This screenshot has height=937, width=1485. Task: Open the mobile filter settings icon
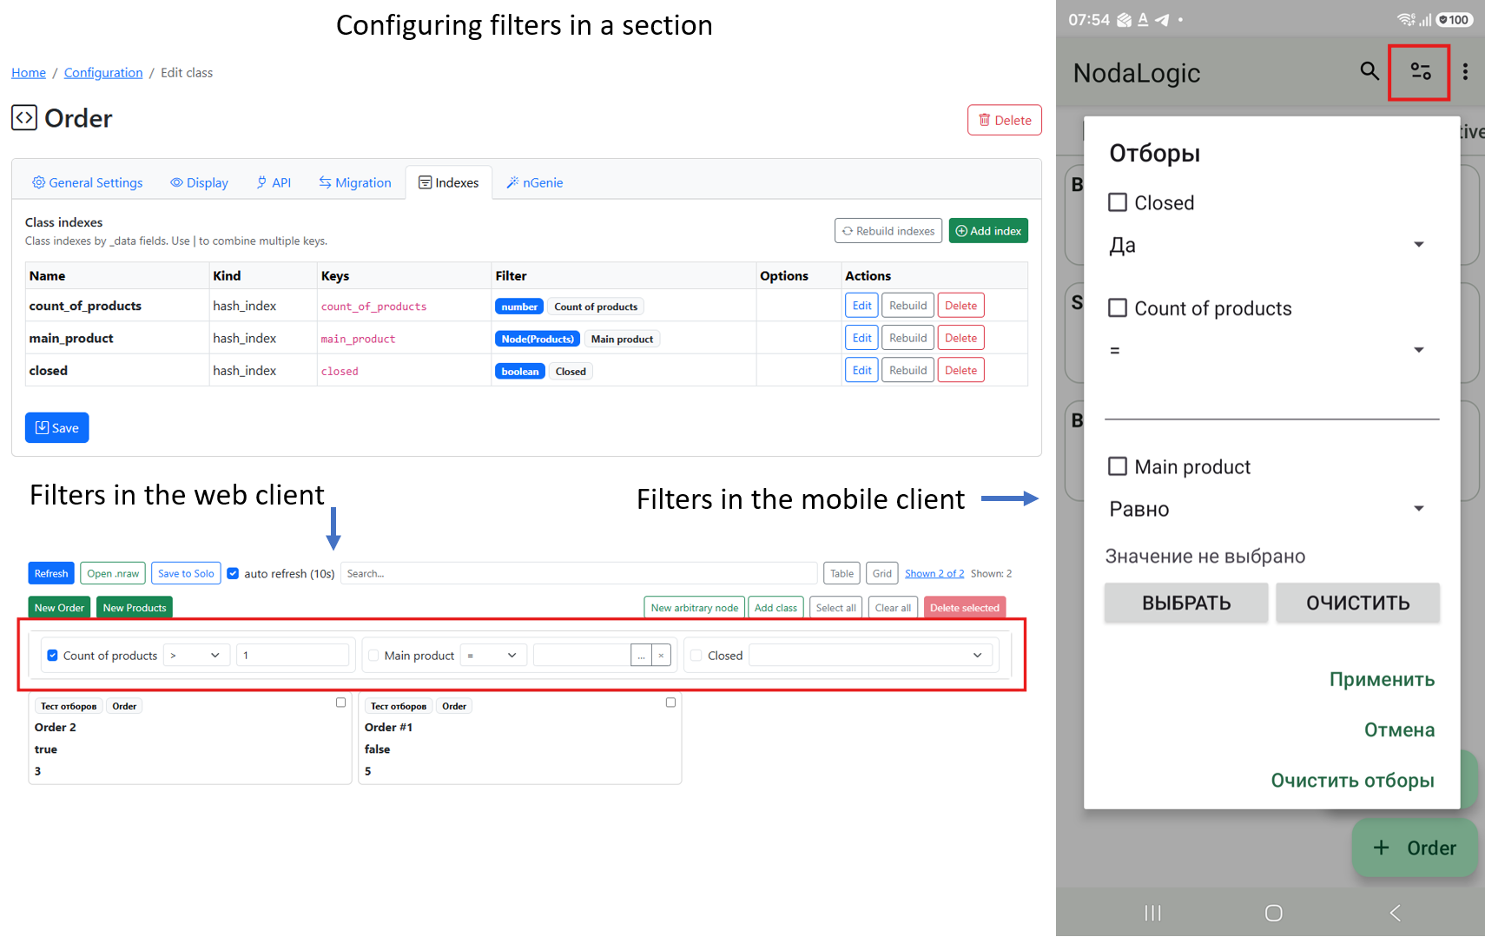point(1420,72)
